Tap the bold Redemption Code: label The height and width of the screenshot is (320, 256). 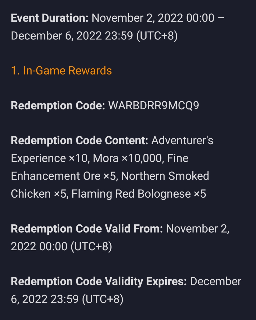(58, 106)
